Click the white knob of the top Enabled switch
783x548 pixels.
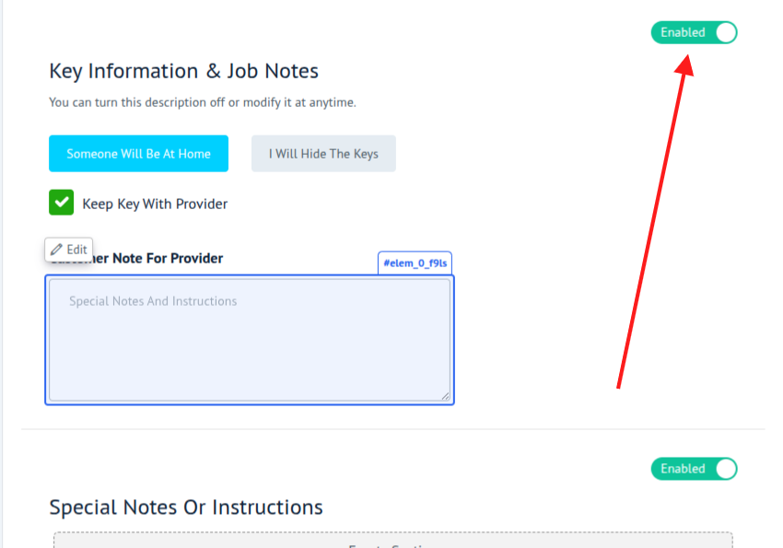726,32
